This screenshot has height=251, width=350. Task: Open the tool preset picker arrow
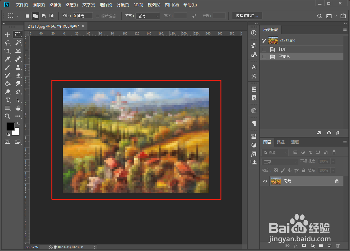[x=17, y=16]
